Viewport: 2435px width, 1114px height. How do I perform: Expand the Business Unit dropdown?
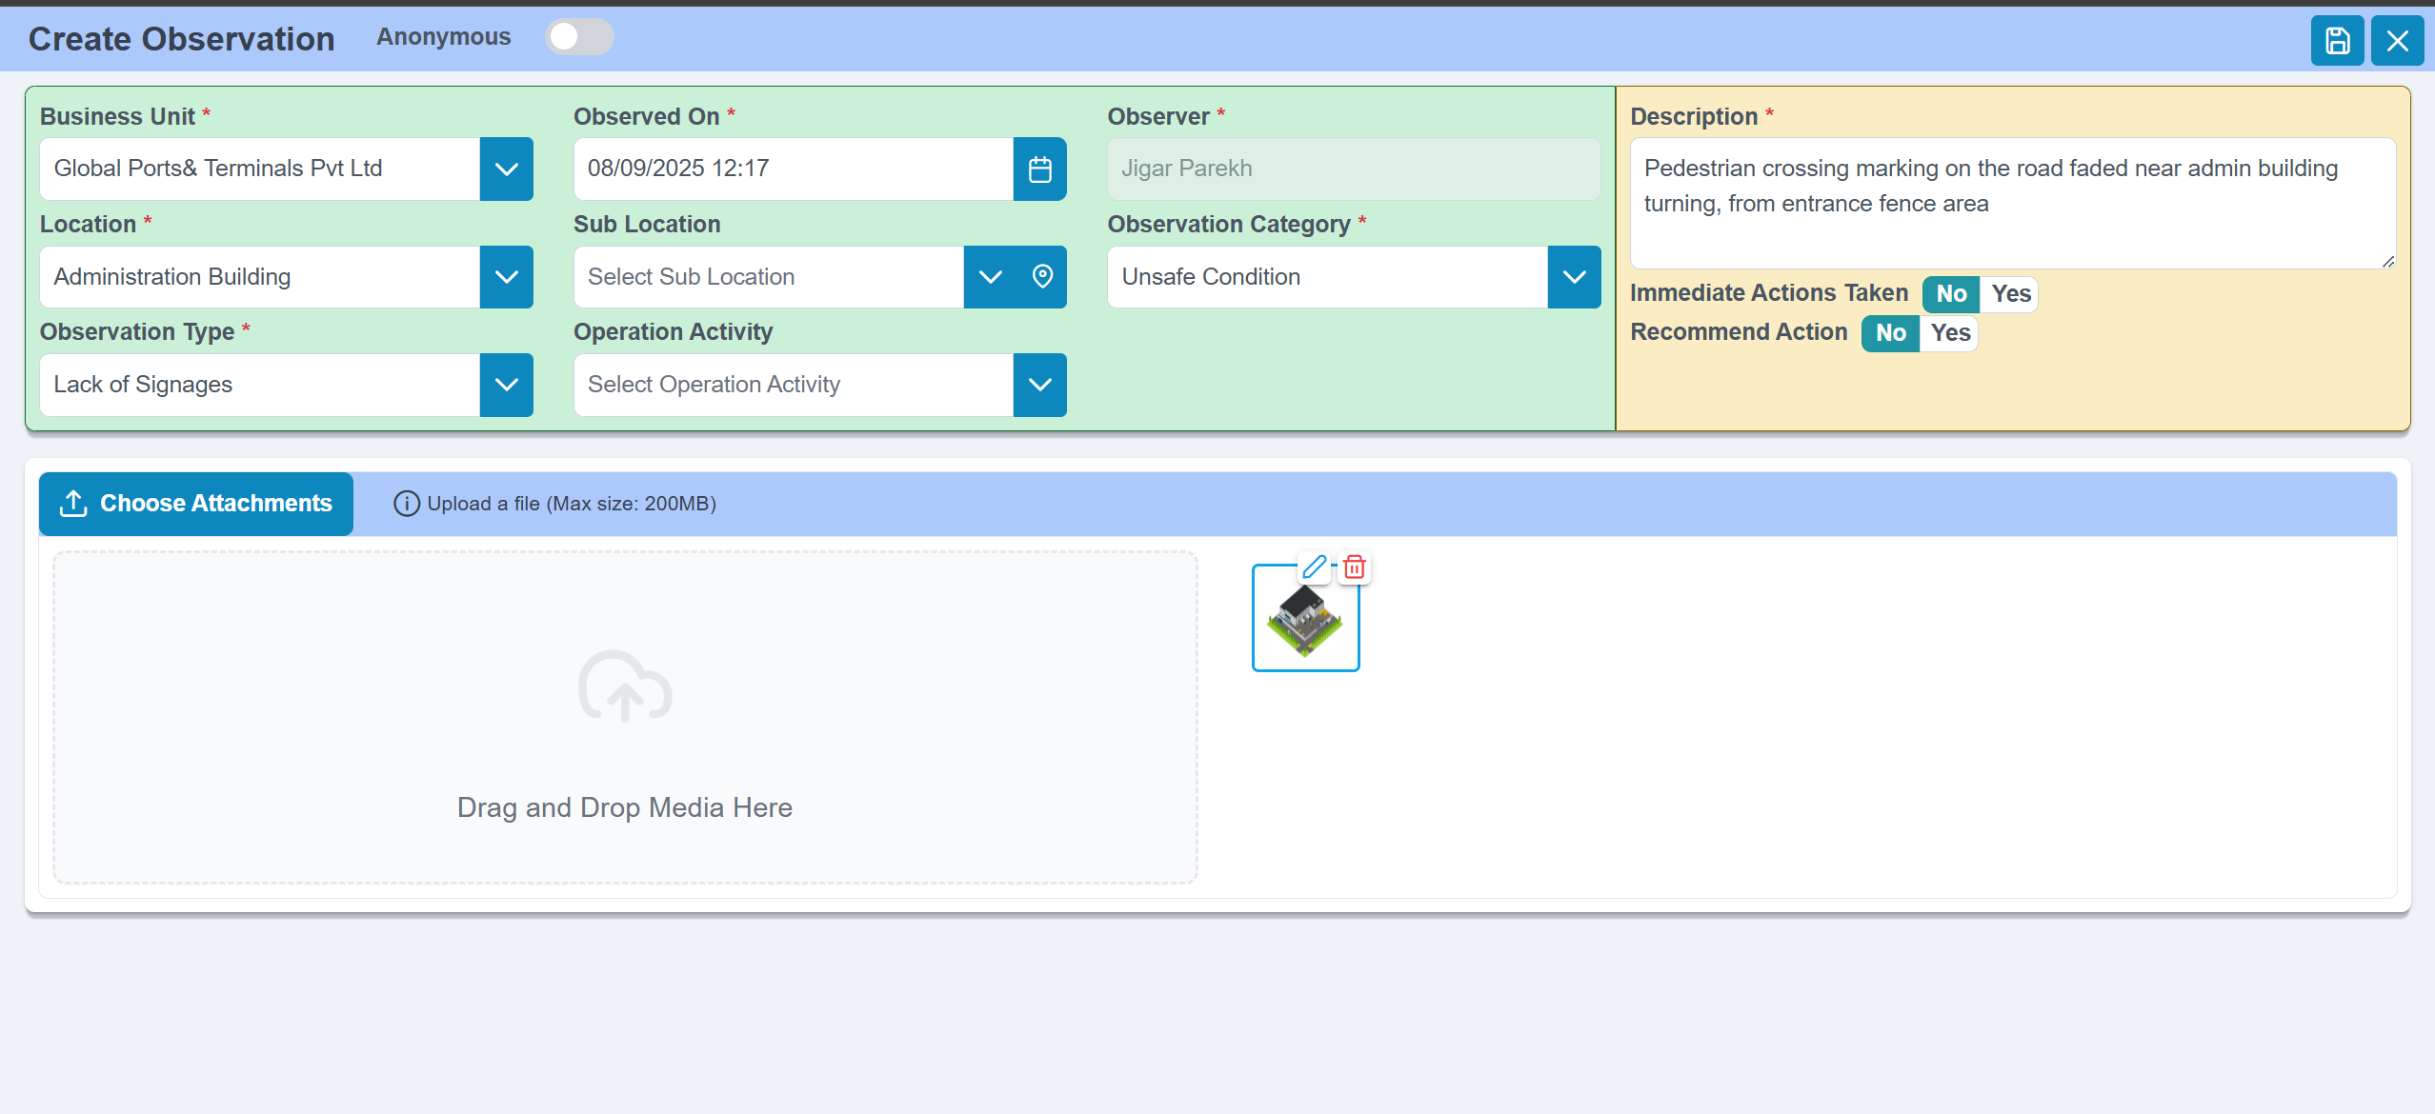[x=506, y=169]
